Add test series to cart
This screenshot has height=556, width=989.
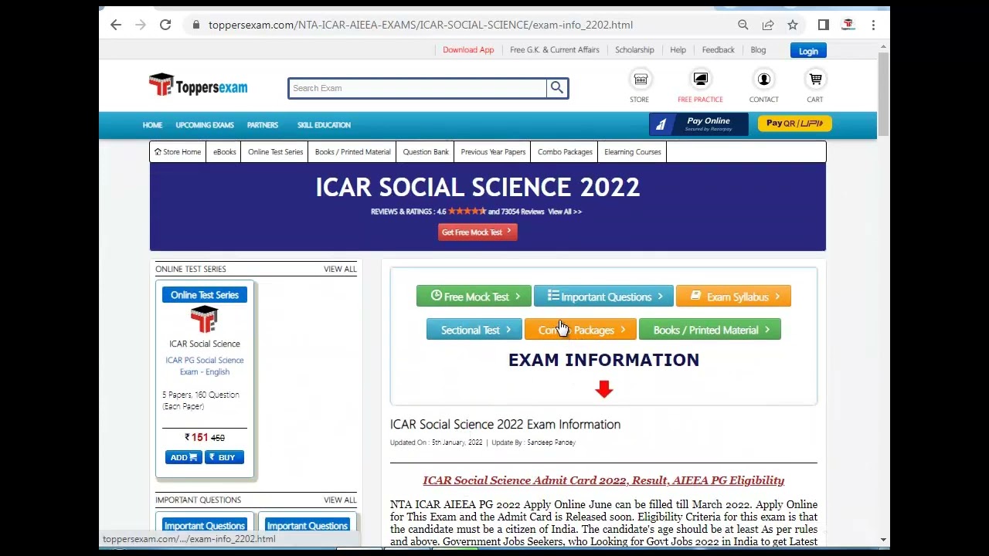(183, 457)
